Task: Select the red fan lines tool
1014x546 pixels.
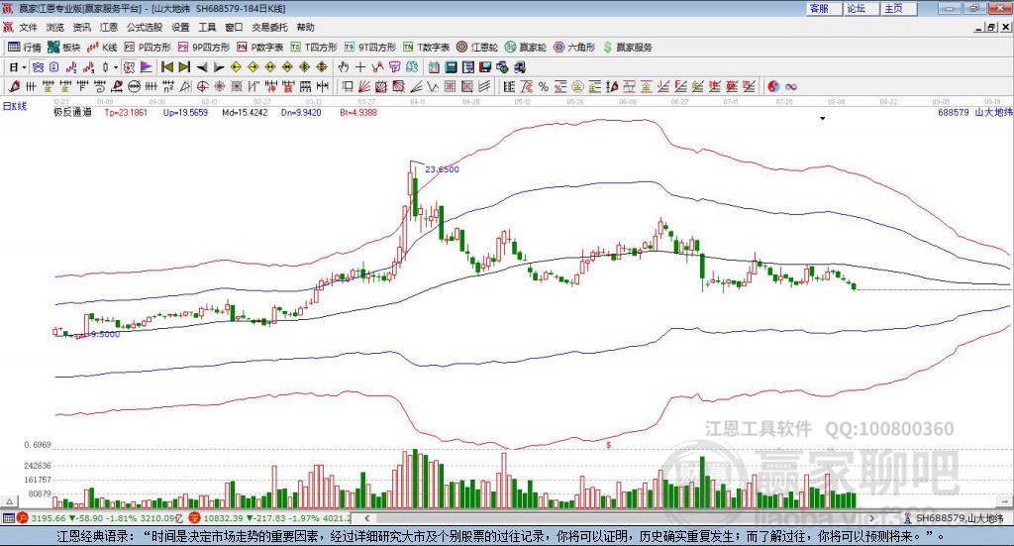Action: (362, 86)
